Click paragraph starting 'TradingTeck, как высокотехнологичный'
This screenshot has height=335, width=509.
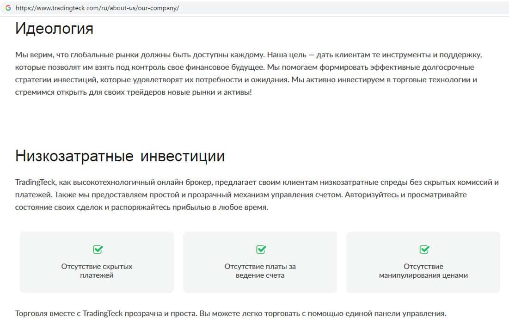click(257, 195)
